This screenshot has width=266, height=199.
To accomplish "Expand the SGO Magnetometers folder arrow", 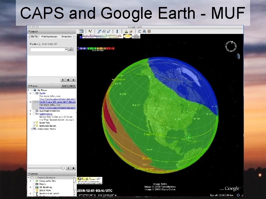I will pos(31,111).
